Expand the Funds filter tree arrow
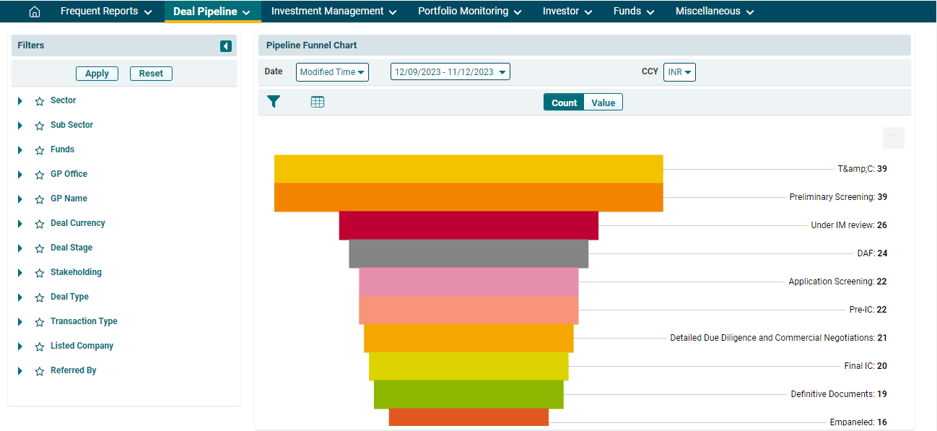937x431 pixels. 20,150
